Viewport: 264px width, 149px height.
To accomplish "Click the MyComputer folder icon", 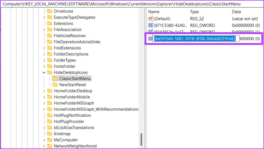I will coord(49,140).
